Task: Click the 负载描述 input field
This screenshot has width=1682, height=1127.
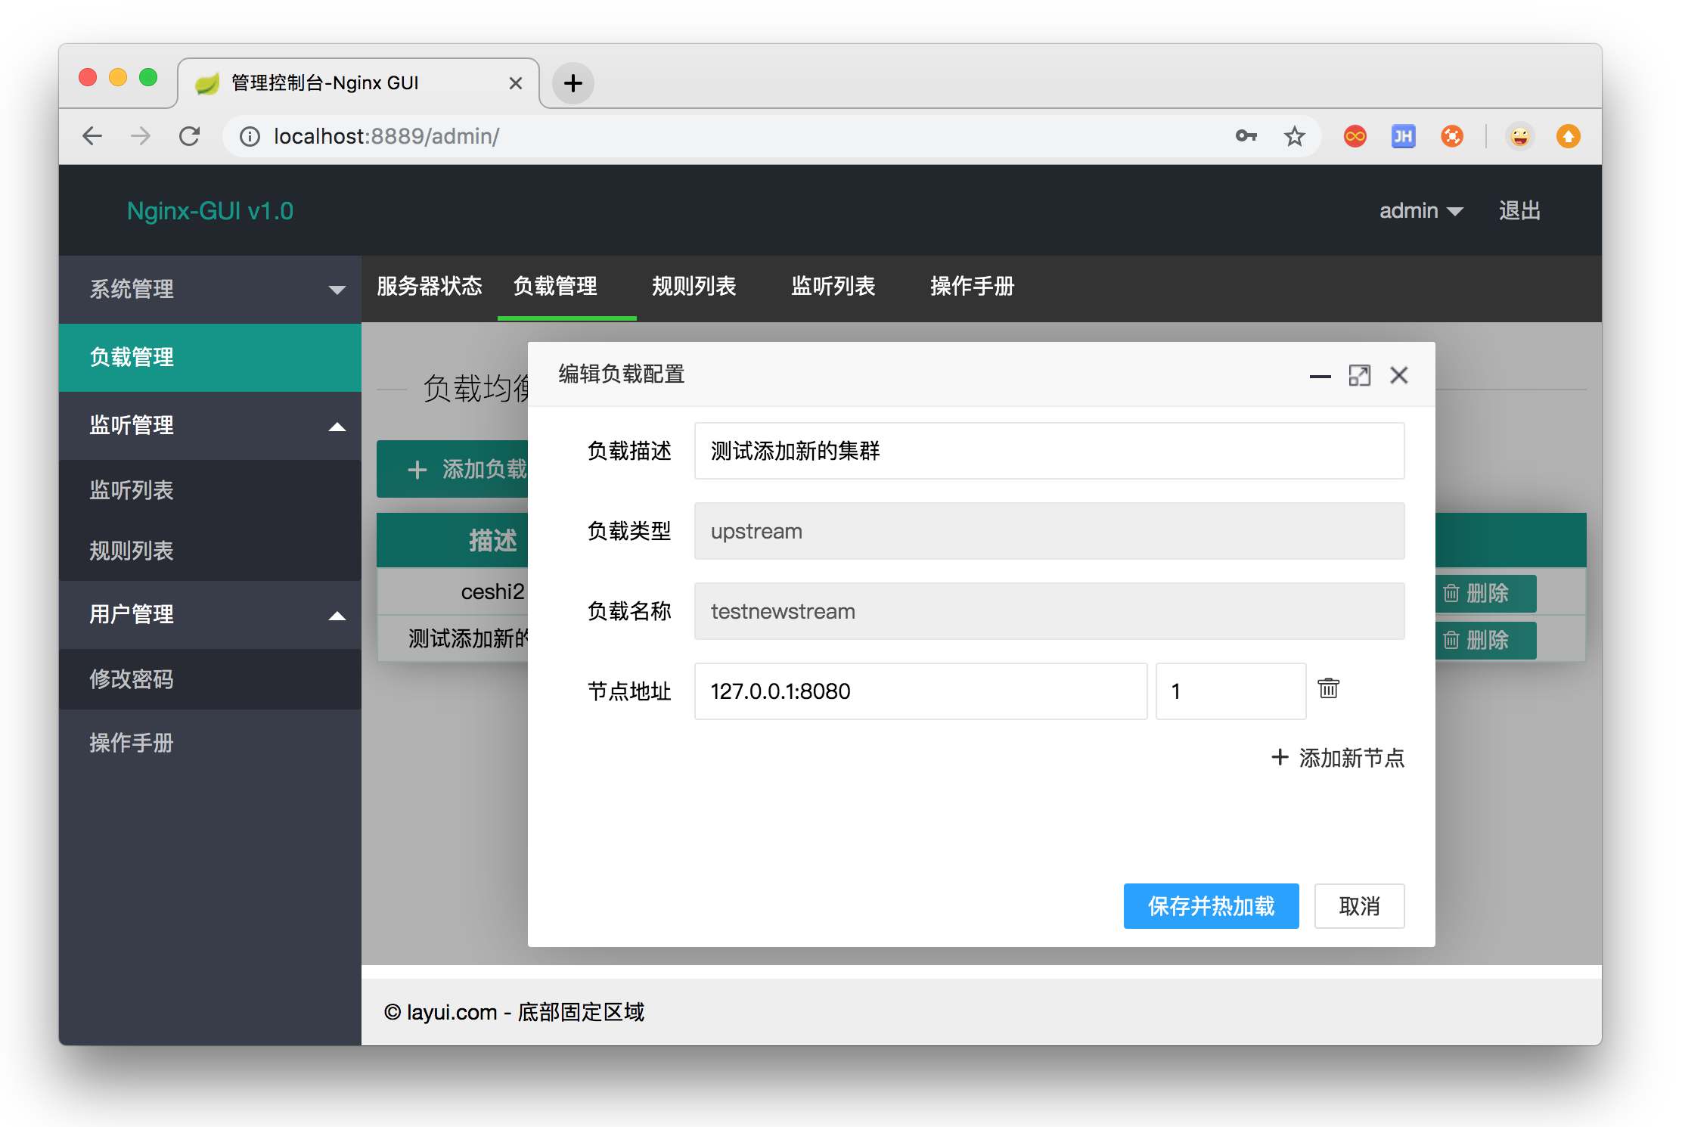Action: (x=1048, y=451)
